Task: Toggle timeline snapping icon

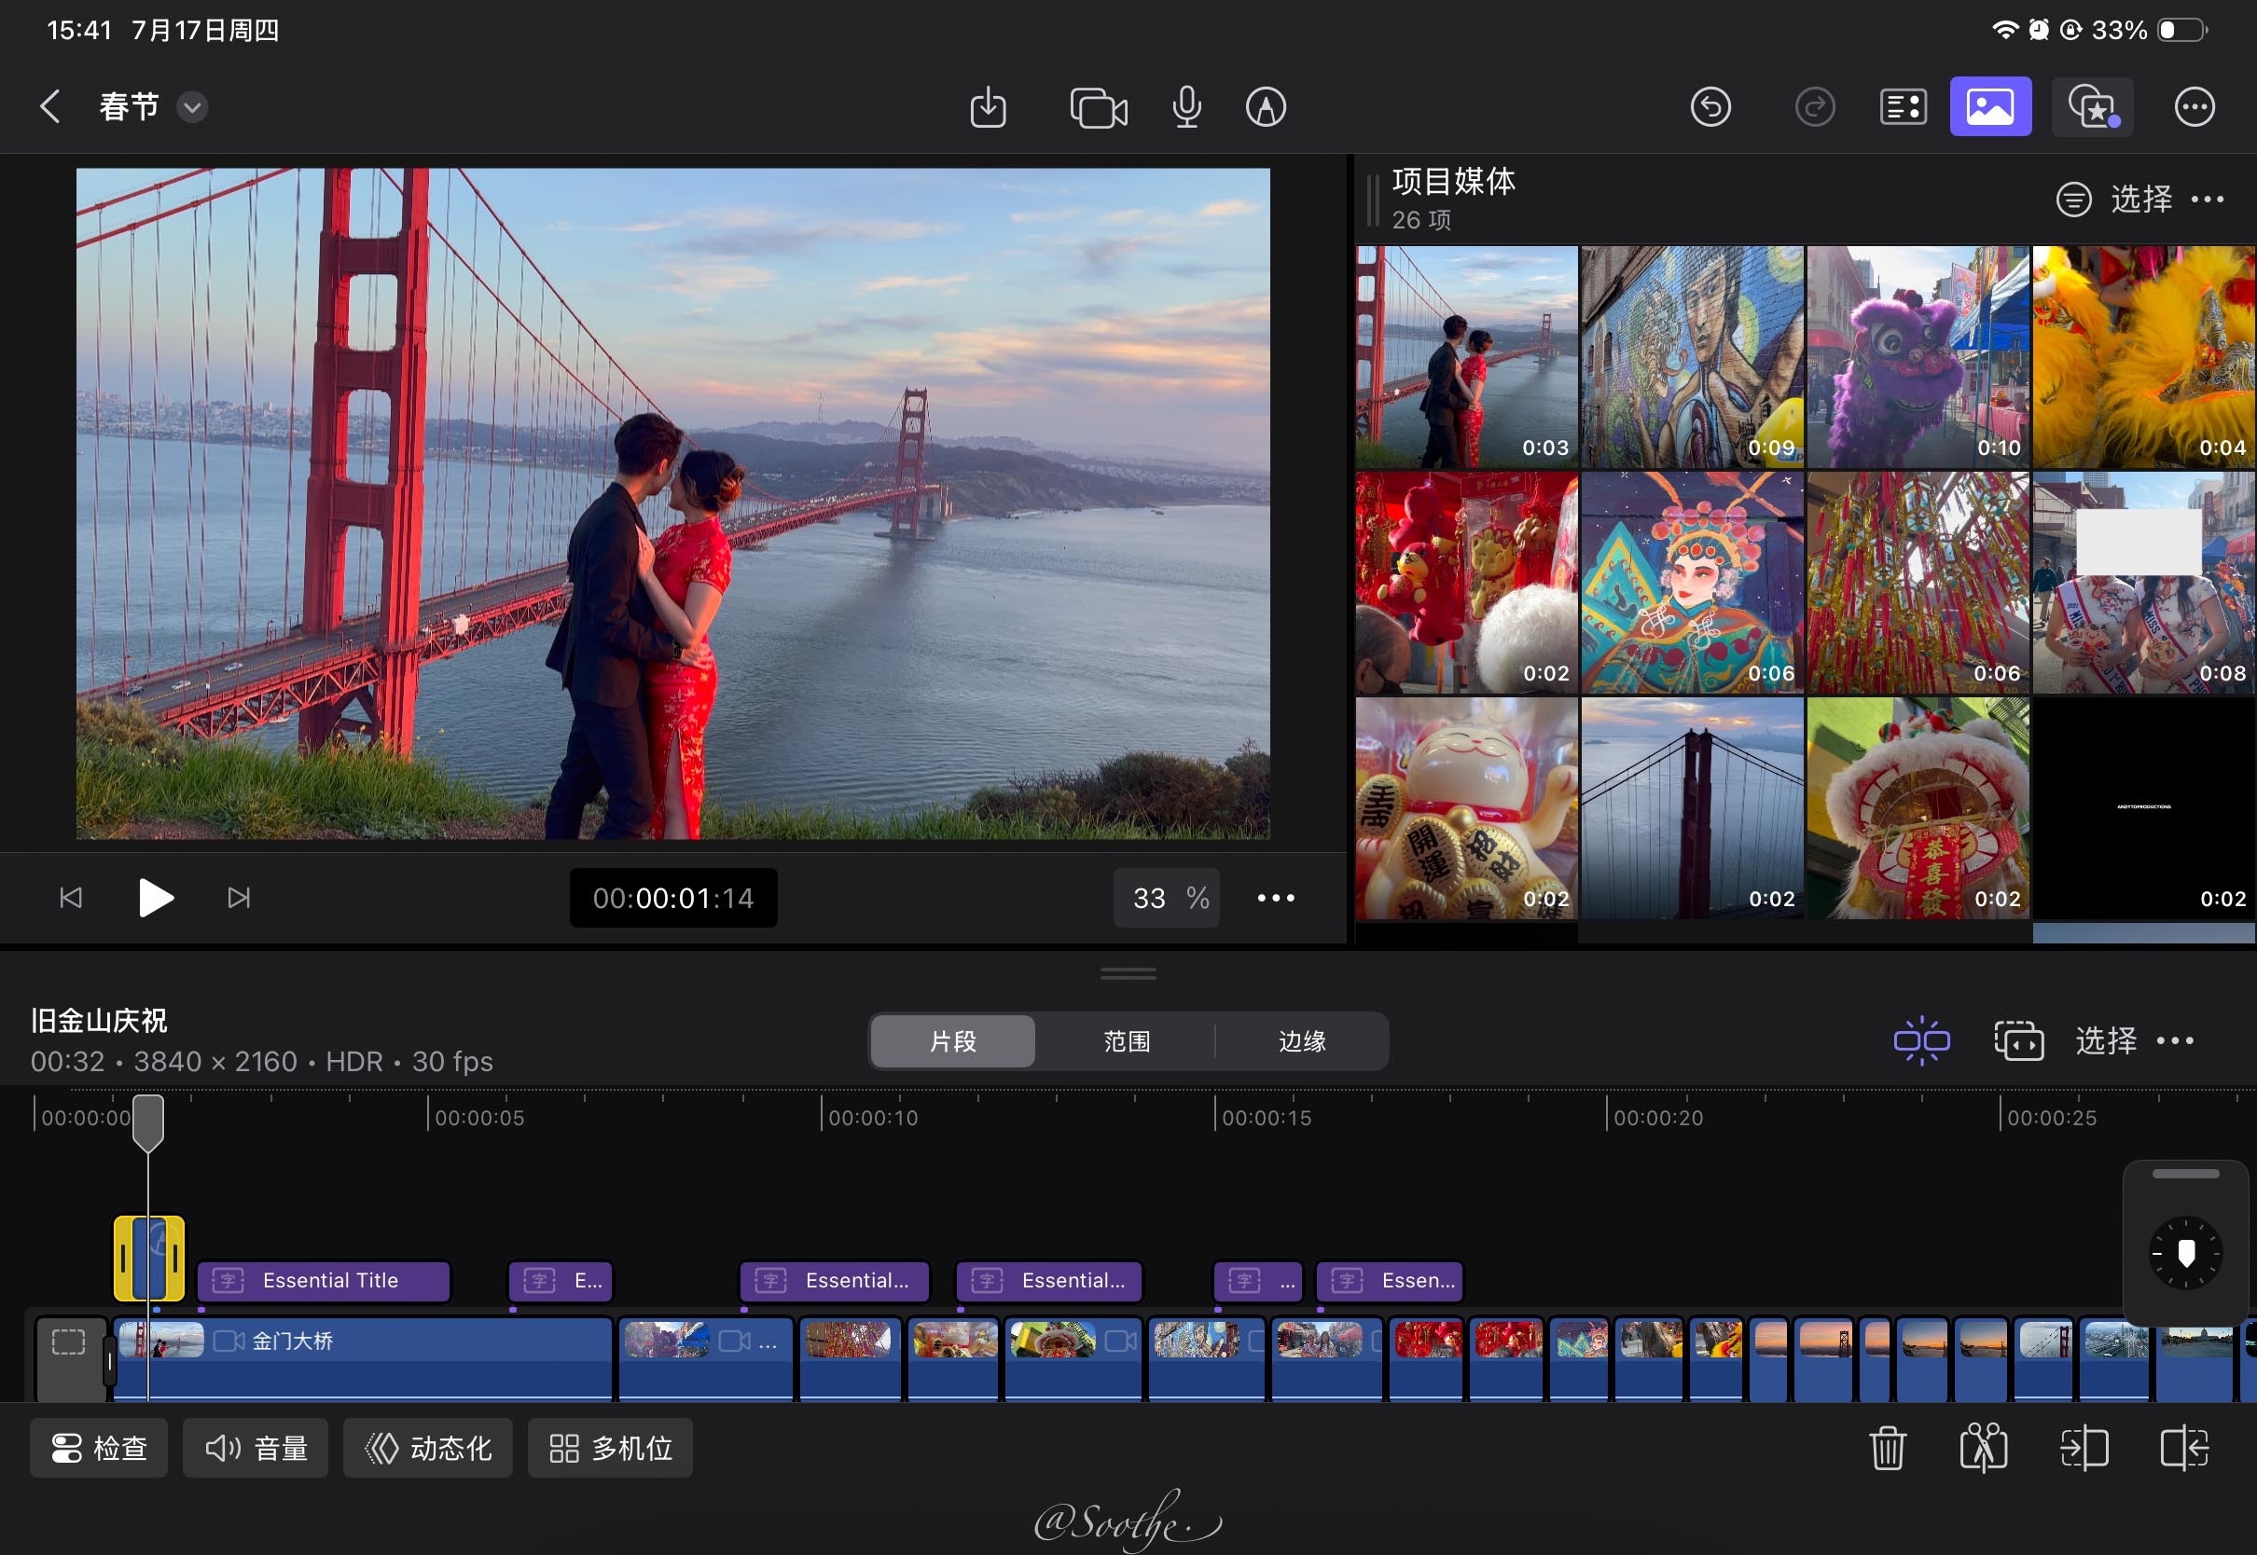Action: pos(1921,1040)
